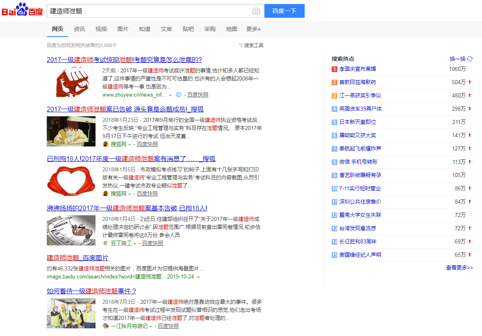Expand 豆丁施工 source dropdown arrow
This screenshot has width=482, height=336.
(135, 243)
